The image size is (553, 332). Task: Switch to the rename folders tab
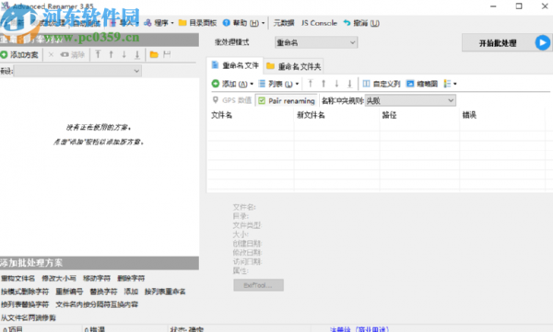pyautogui.click(x=293, y=66)
